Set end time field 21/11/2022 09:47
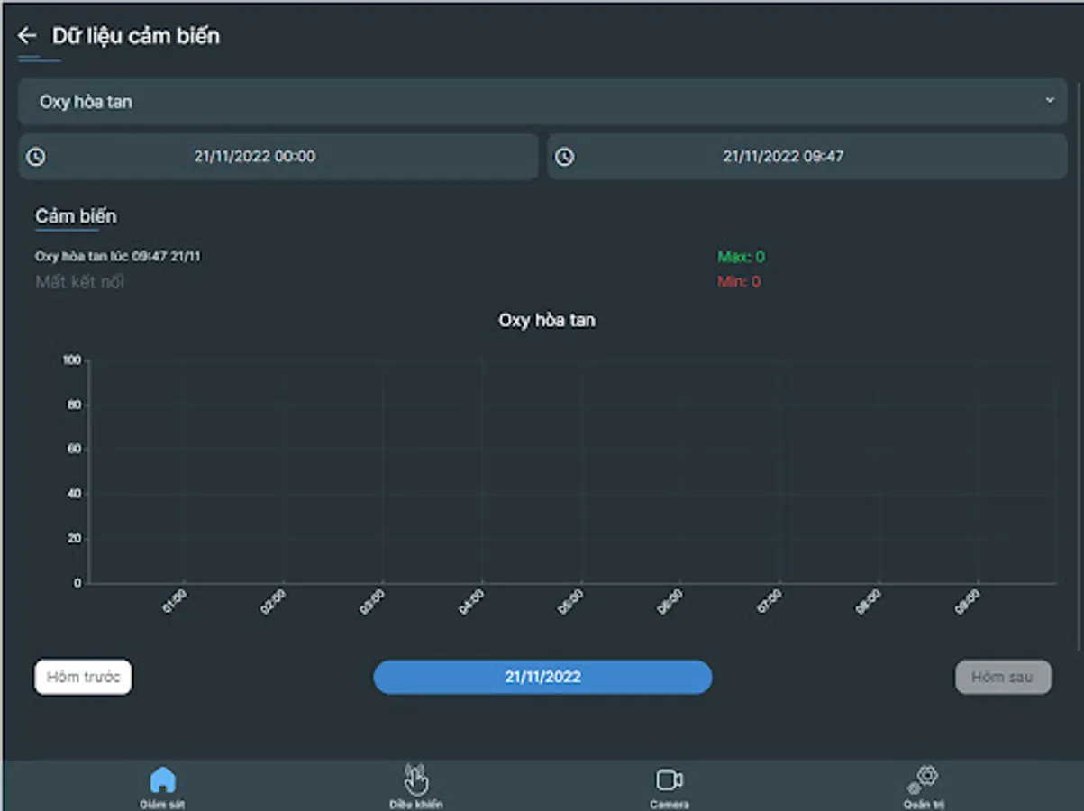 [x=807, y=157]
